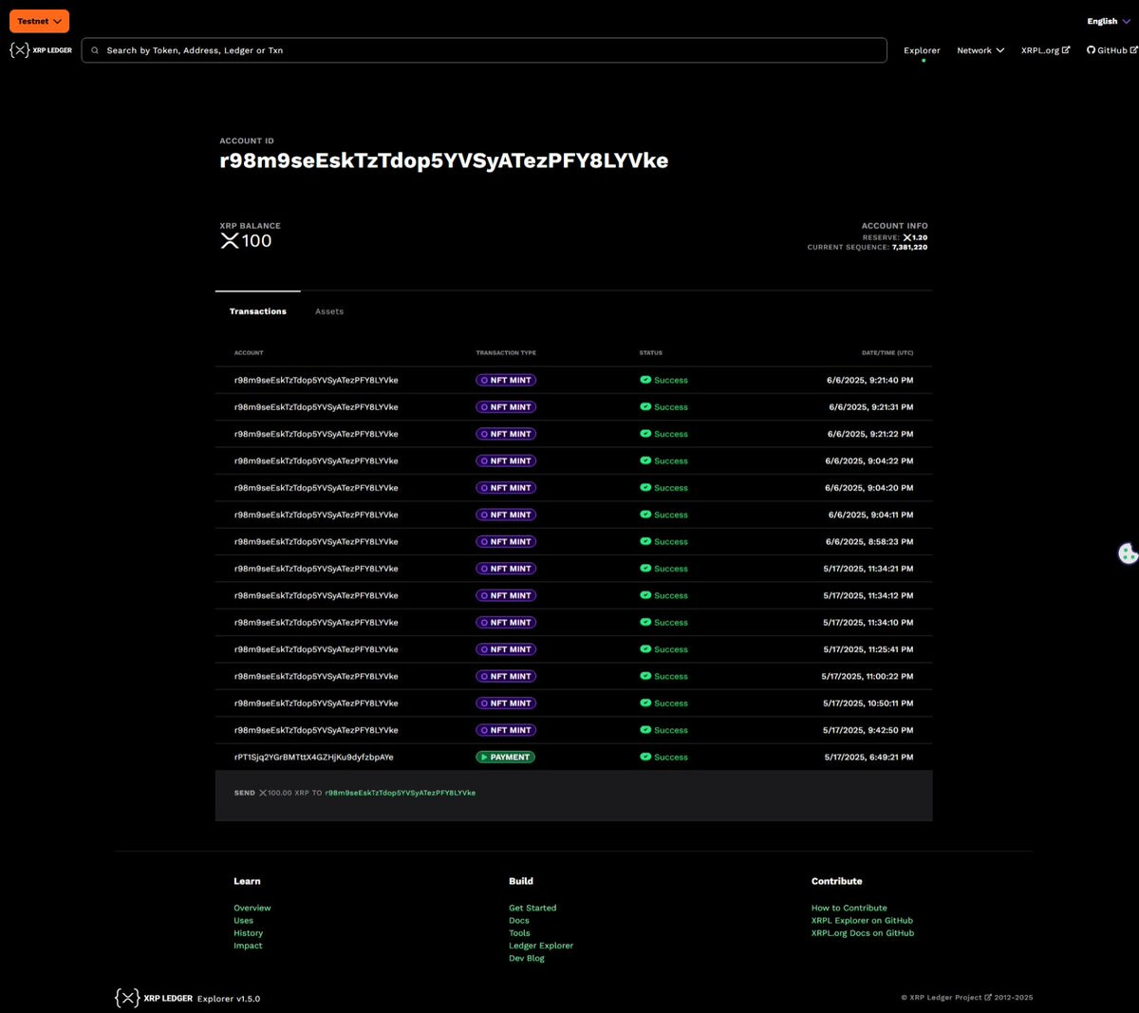Select transaction dated 5/17/2025, 10:50:11 PM
Screen dimensions: 1139x1013
point(573,703)
